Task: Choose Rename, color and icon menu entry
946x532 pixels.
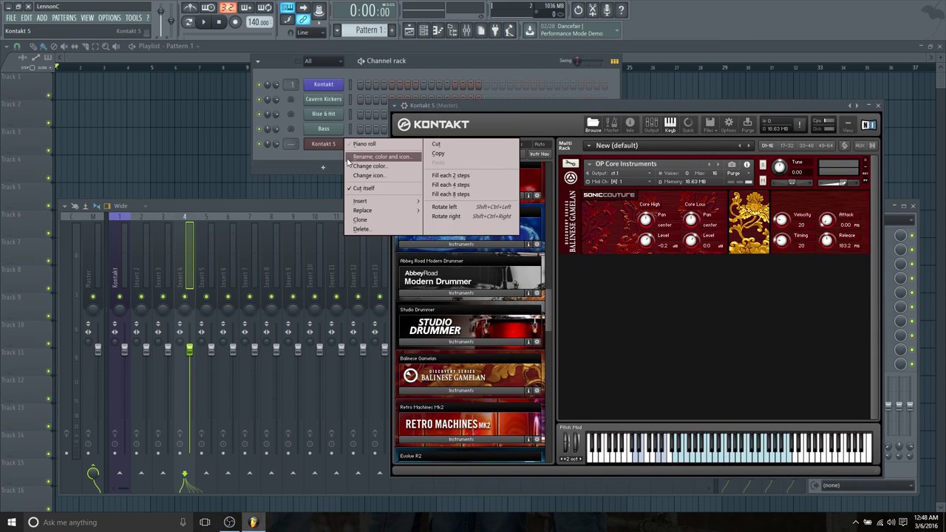Action: 381,157
